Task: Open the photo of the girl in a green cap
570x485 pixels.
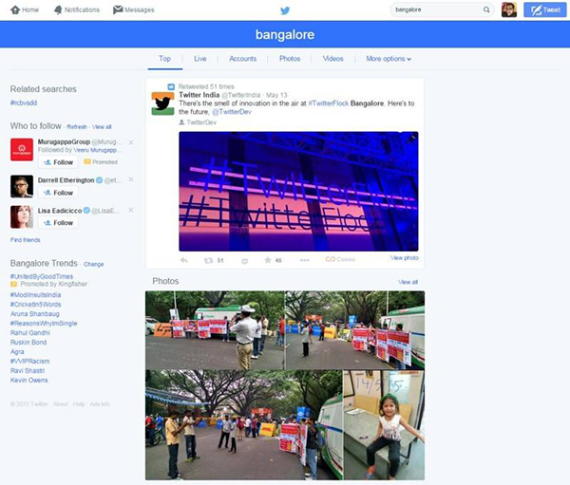Action: (x=384, y=424)
